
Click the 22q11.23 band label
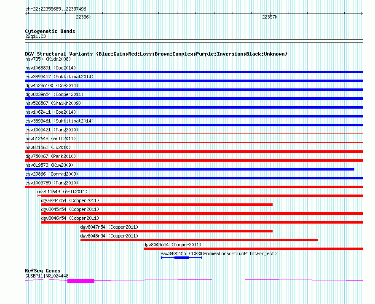[35, 36]
